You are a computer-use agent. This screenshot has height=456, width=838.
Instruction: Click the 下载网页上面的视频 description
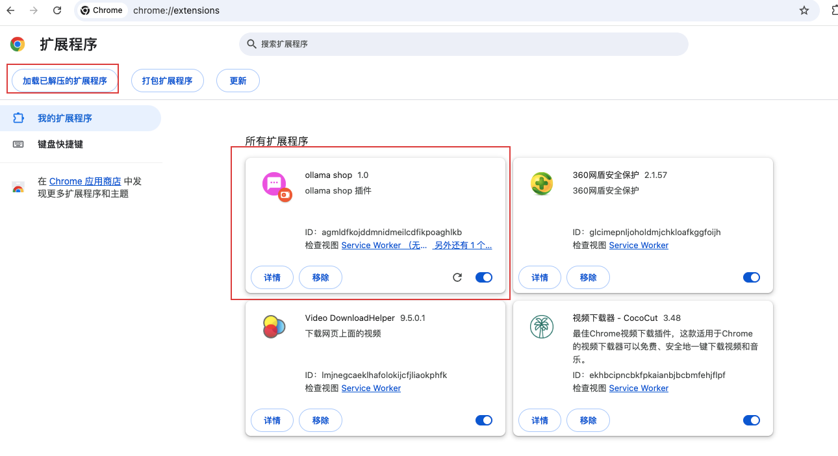coord(343,334)
